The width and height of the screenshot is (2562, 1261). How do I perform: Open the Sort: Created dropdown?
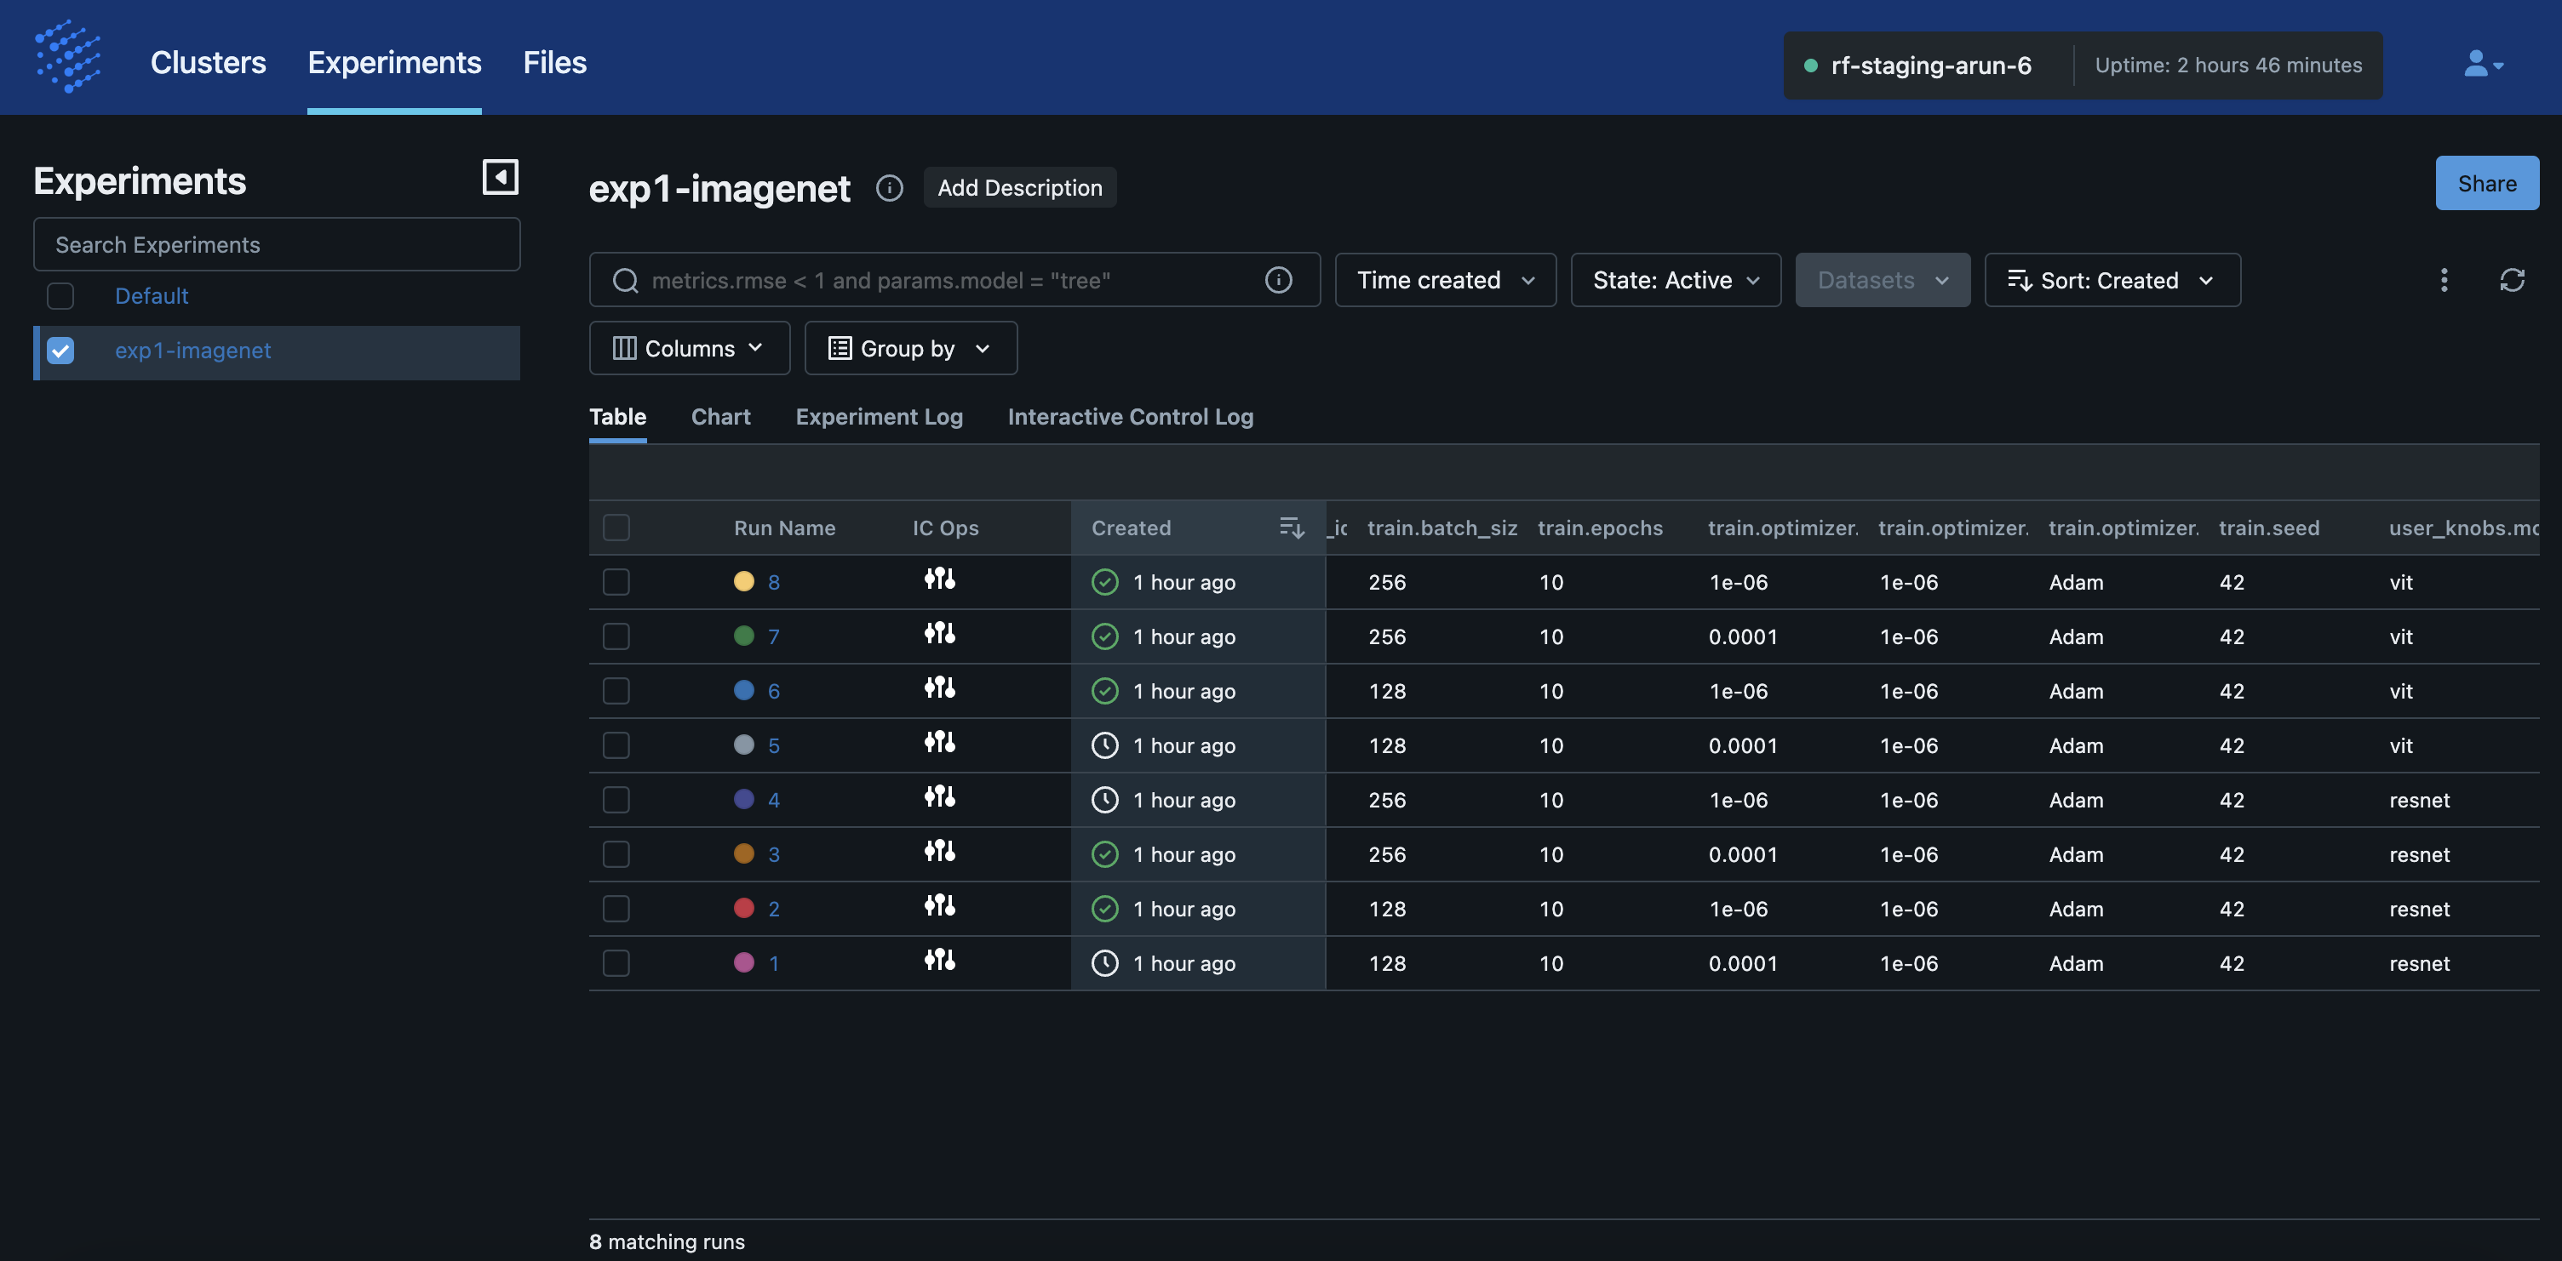(x=2112, y=280)
